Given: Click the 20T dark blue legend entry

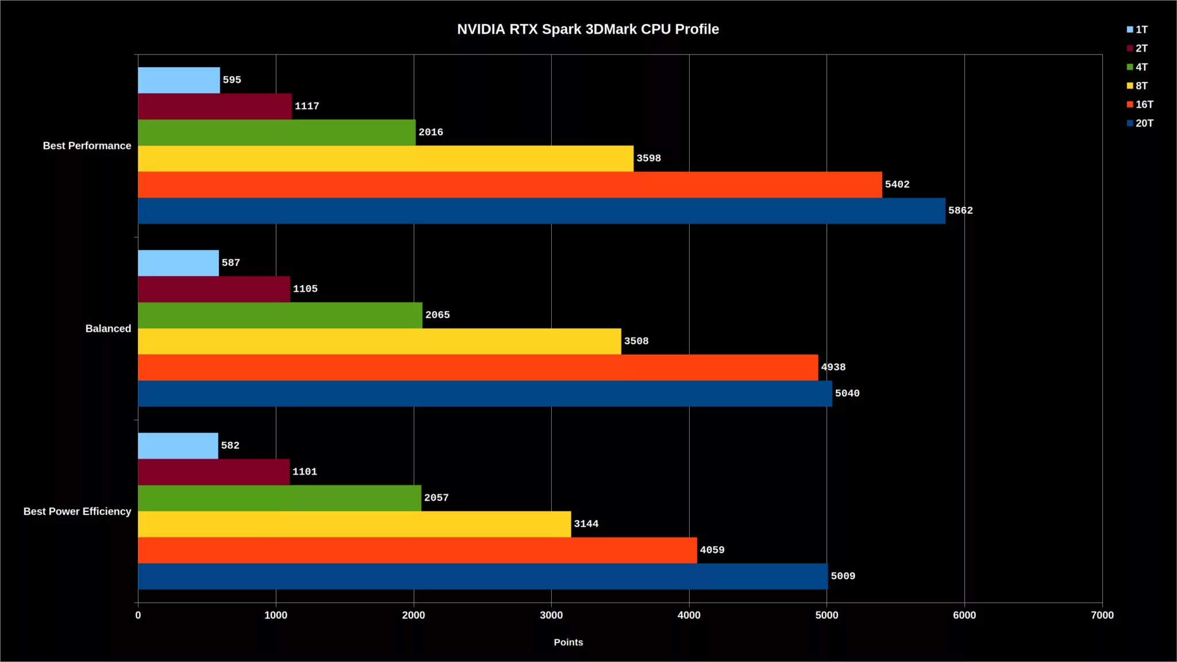Looking at the screenshot, I should tap(1140, 123).
